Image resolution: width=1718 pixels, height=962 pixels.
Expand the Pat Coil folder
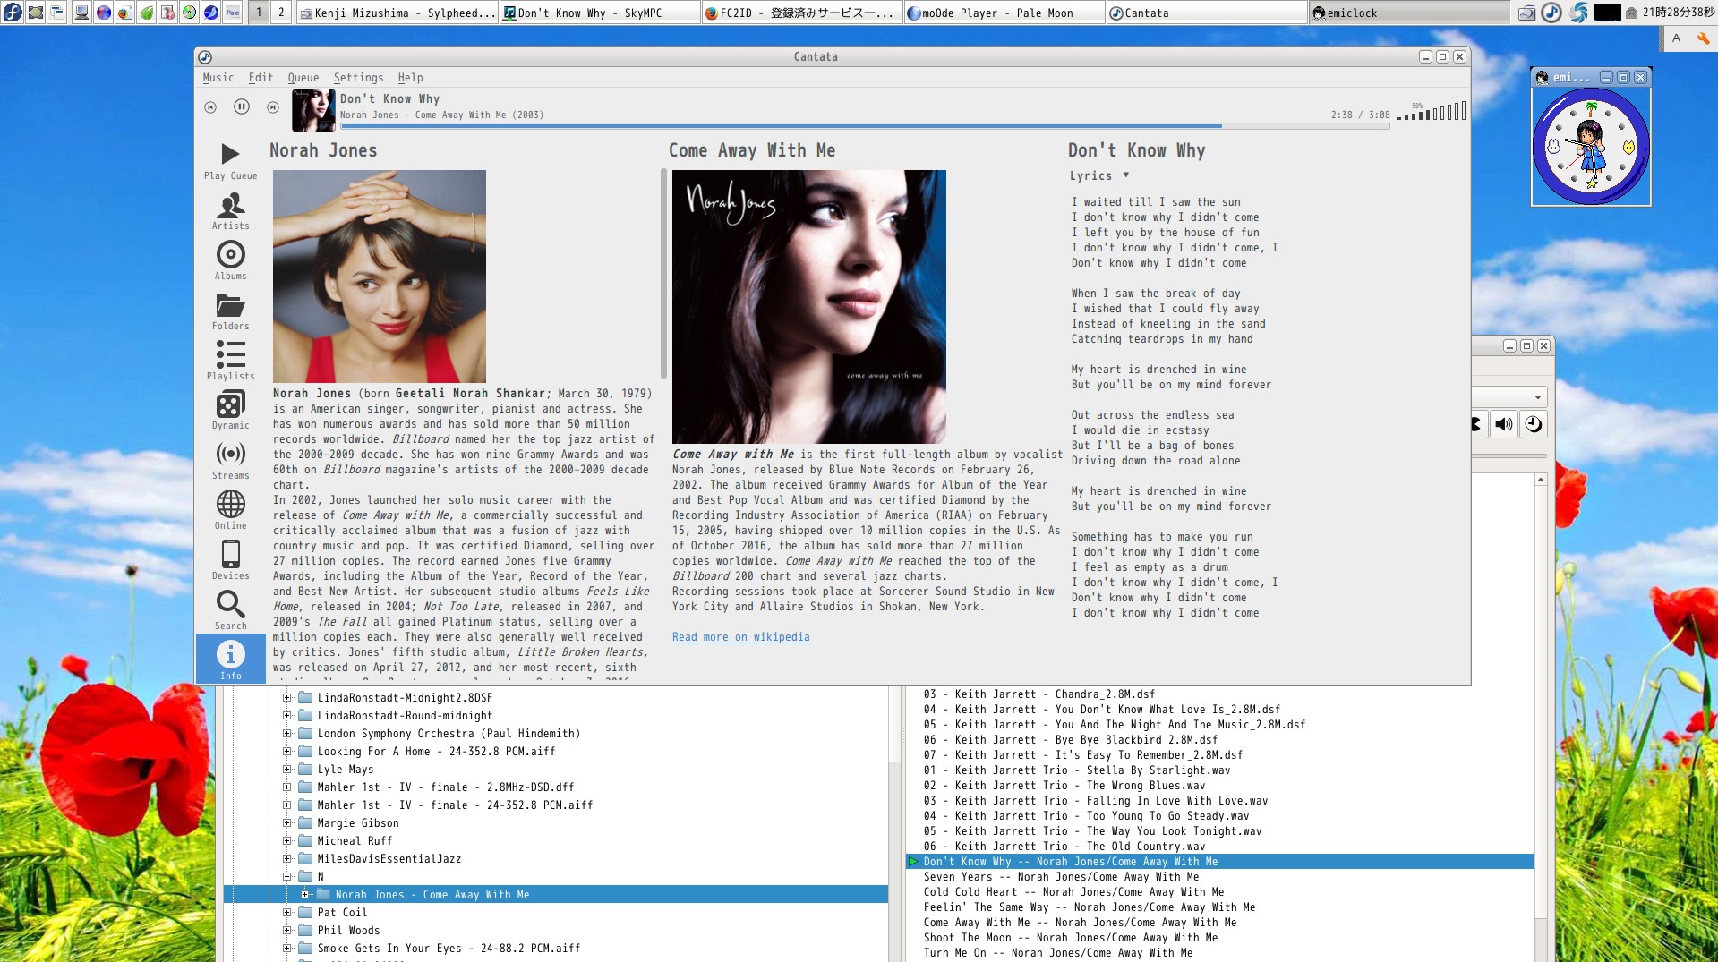point(287,913)
